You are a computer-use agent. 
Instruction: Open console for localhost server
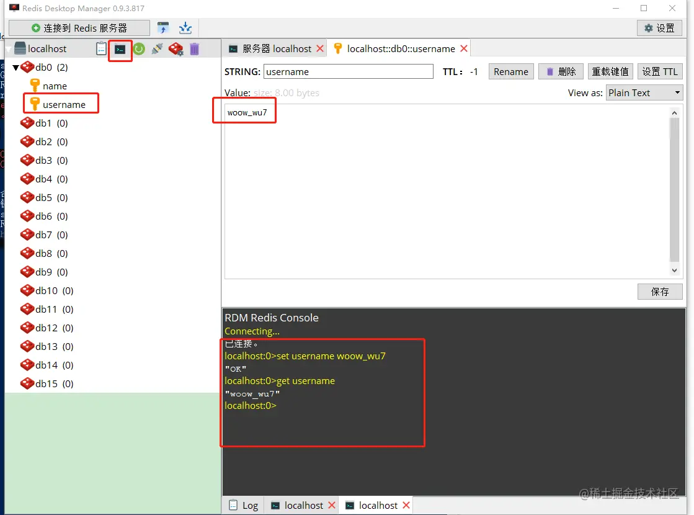point(120,49)
